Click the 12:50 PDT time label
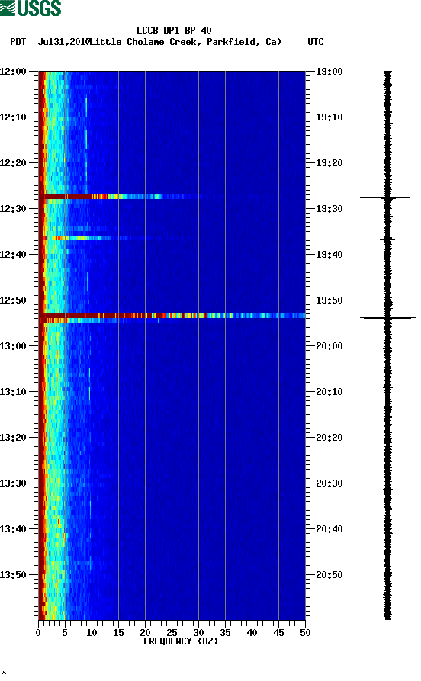421x681 pixels. [x=13, y=300]
